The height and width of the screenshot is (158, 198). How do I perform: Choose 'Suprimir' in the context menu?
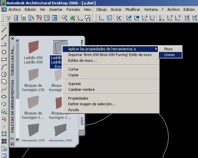(110, 84)
